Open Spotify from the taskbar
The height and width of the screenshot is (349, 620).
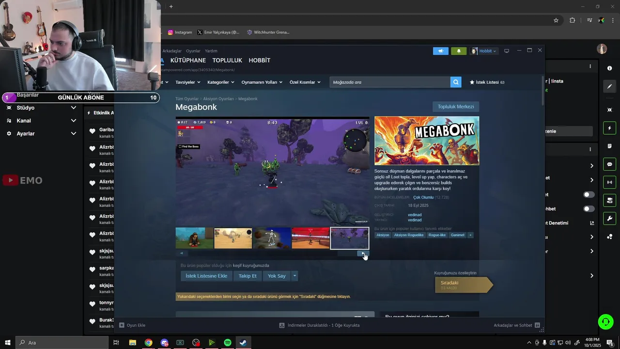tap(227, 343)
